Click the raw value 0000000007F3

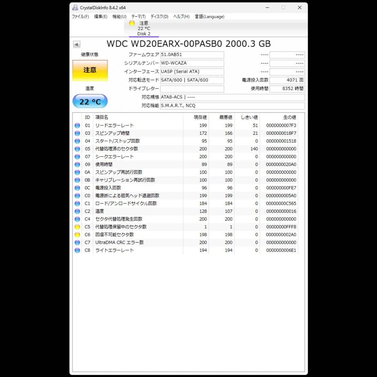[281, 125]
